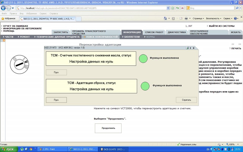Viewport: 243px width, 152px height.
Task: Click the browser Forward arrow button
Action: click(9, 8)
